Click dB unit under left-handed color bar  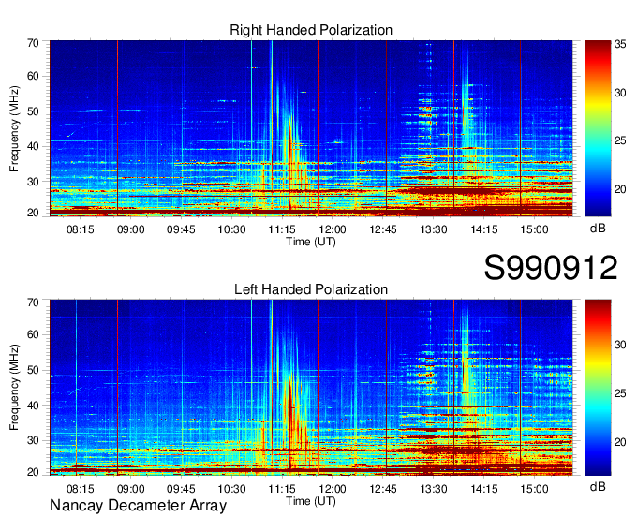click(598, 486)
